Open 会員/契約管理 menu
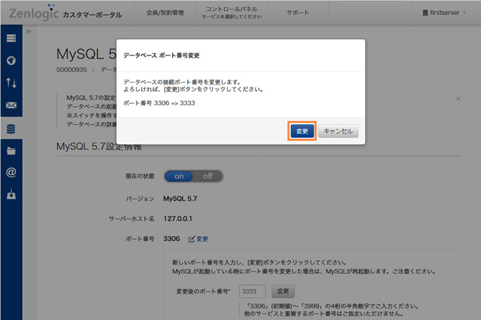481x320 pixels. [x=165, y=13]
